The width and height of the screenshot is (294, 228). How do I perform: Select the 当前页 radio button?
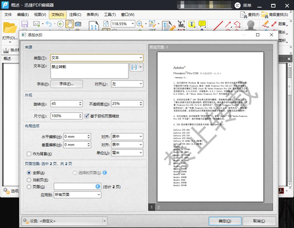[29, 180]
